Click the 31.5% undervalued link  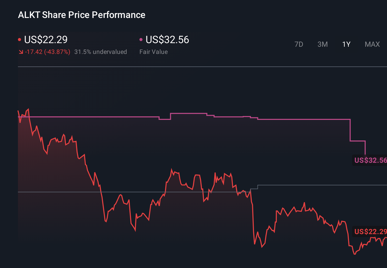click(x=100, y=52)
